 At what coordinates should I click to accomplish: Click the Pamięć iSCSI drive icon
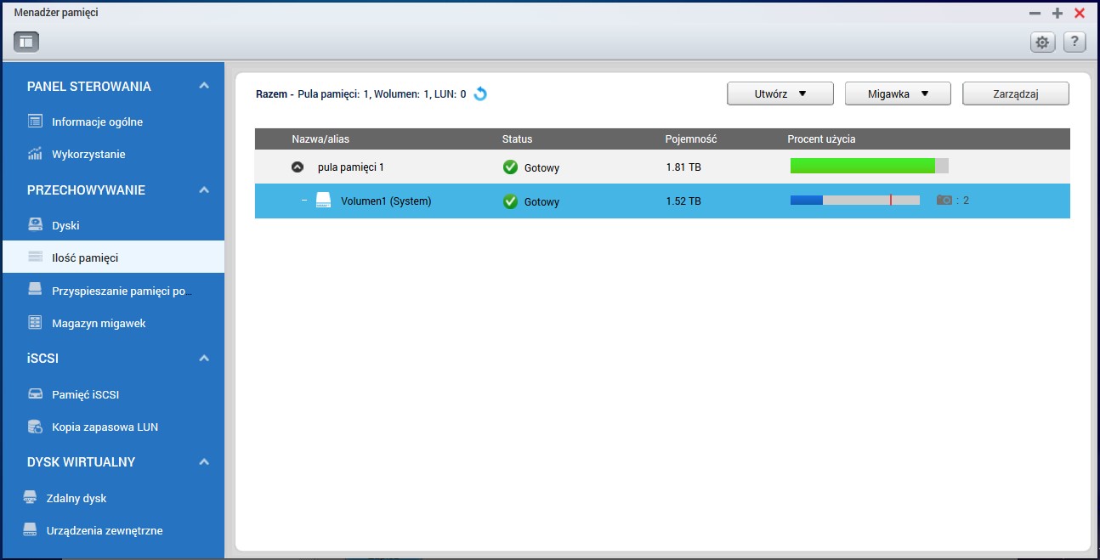point(35,394)
